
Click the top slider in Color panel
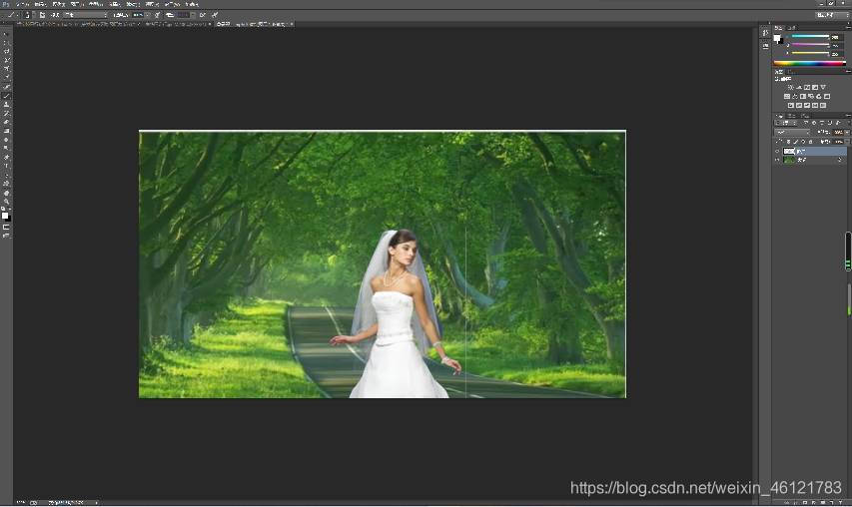pos(811,36)
